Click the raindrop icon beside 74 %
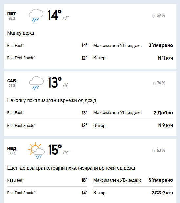Screen dimensions: 180x203 154,83
